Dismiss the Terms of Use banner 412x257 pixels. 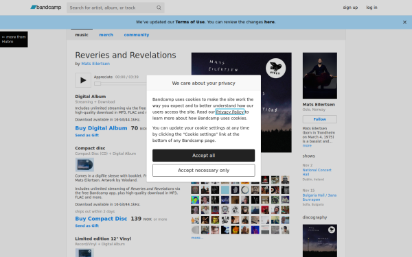point(404,23)
